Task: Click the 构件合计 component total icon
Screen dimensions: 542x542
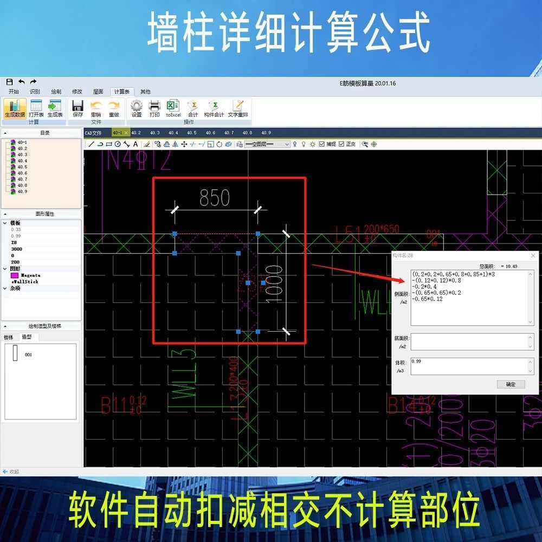Action: (x=214, y=108)
